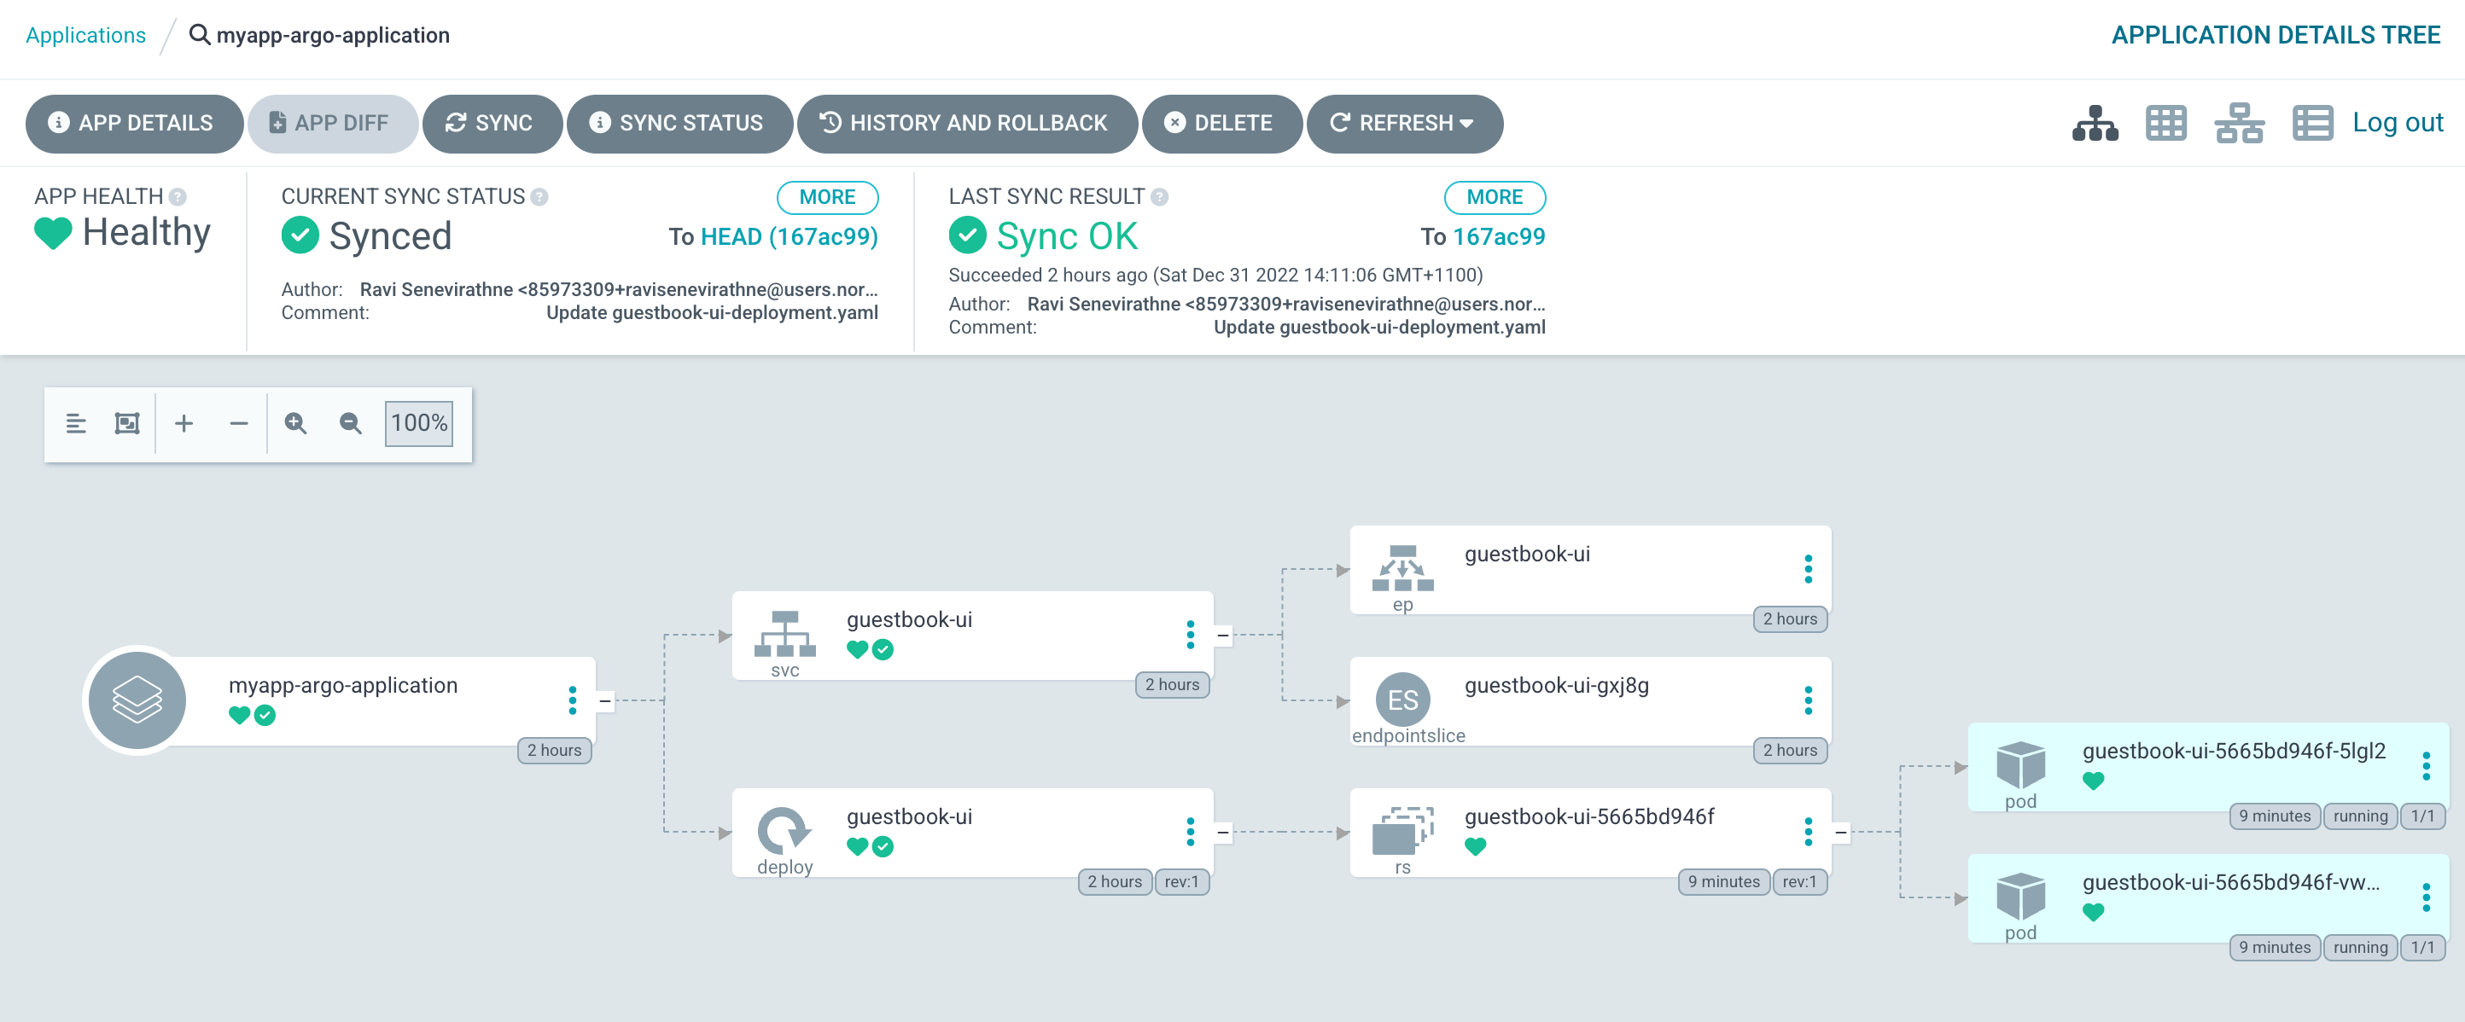Image resolution: width=2465 pixels, height=1022 pixels.
Task: Select pod guestbook-ui-5665bd946f-5lgl2 name
Action: [x=2234, y=751]
